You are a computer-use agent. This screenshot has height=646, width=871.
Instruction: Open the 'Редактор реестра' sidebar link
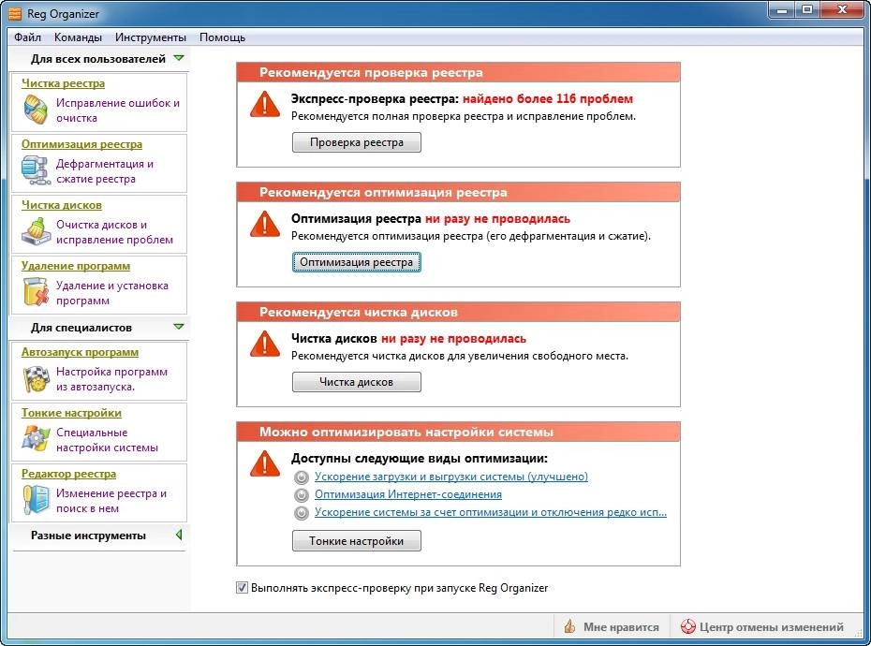[x=69, y=474]
